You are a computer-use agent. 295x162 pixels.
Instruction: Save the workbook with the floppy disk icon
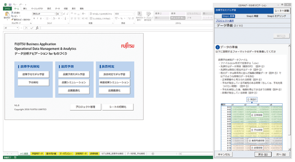[10, 4]
